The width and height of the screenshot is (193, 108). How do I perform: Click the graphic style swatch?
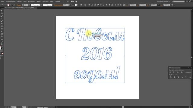click(76, 5)
